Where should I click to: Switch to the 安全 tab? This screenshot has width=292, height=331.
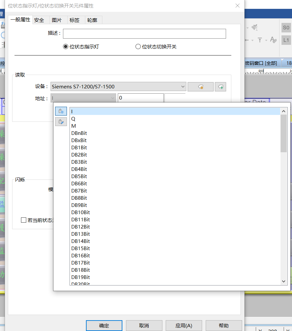point(39,20)
